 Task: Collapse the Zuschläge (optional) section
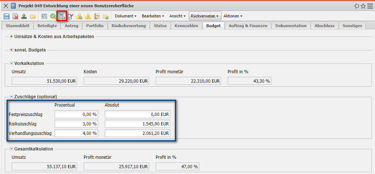point(12,97)
